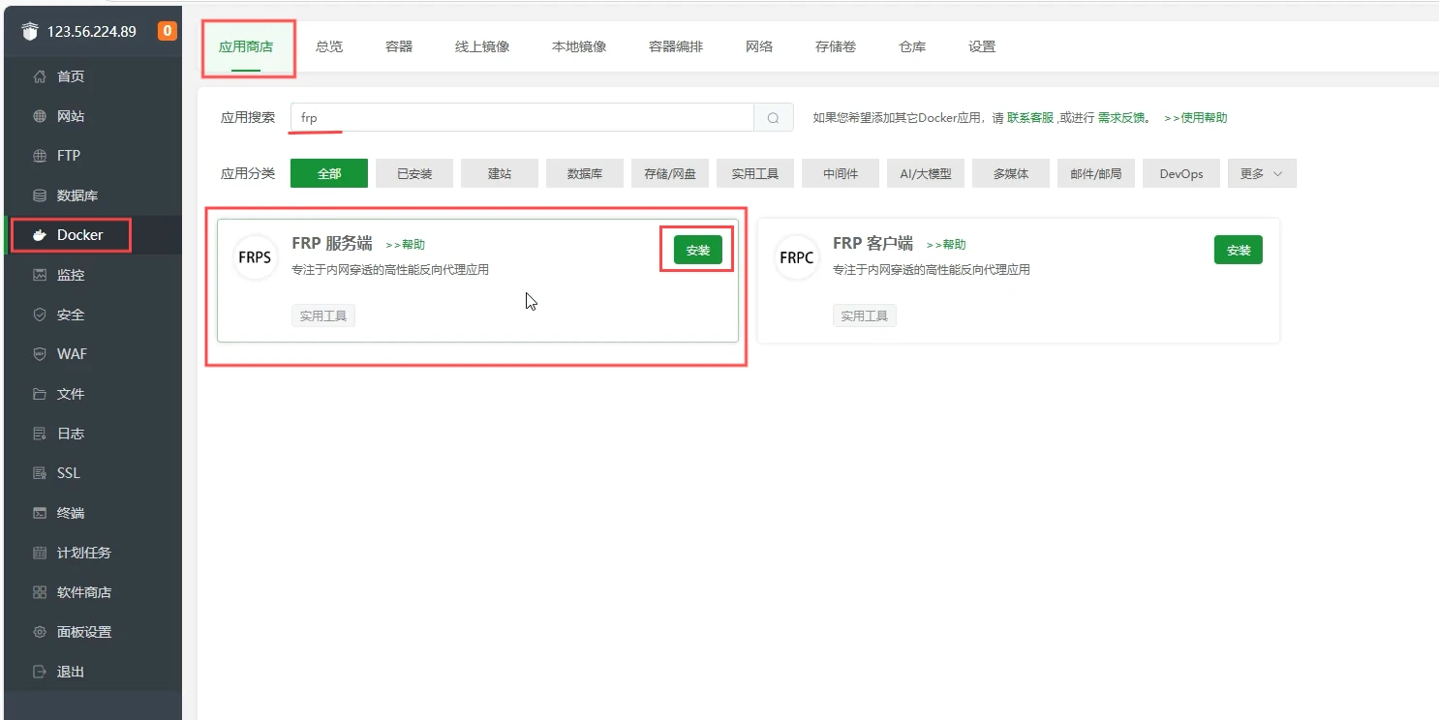Open the 终端 terminal sidebar item
Viewport: 1439px width, 720px height.
pos(71,513)
